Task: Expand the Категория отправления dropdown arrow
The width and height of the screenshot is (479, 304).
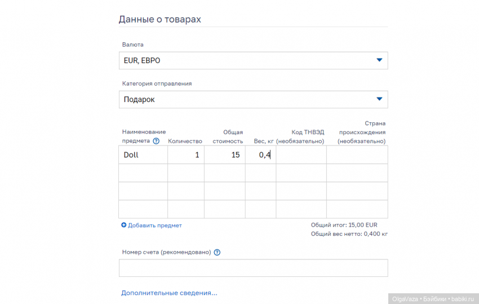Action: click(x=379, y=99)
